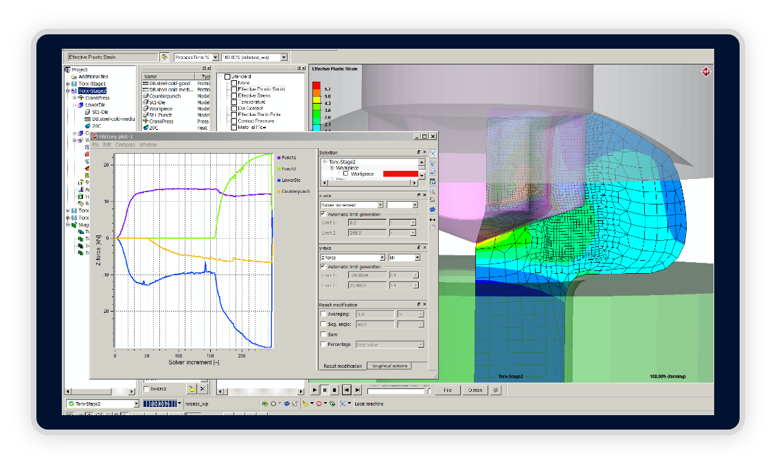Click the top tool icon of History plot sidebar
776x468 pixels.
coord(433,154)
